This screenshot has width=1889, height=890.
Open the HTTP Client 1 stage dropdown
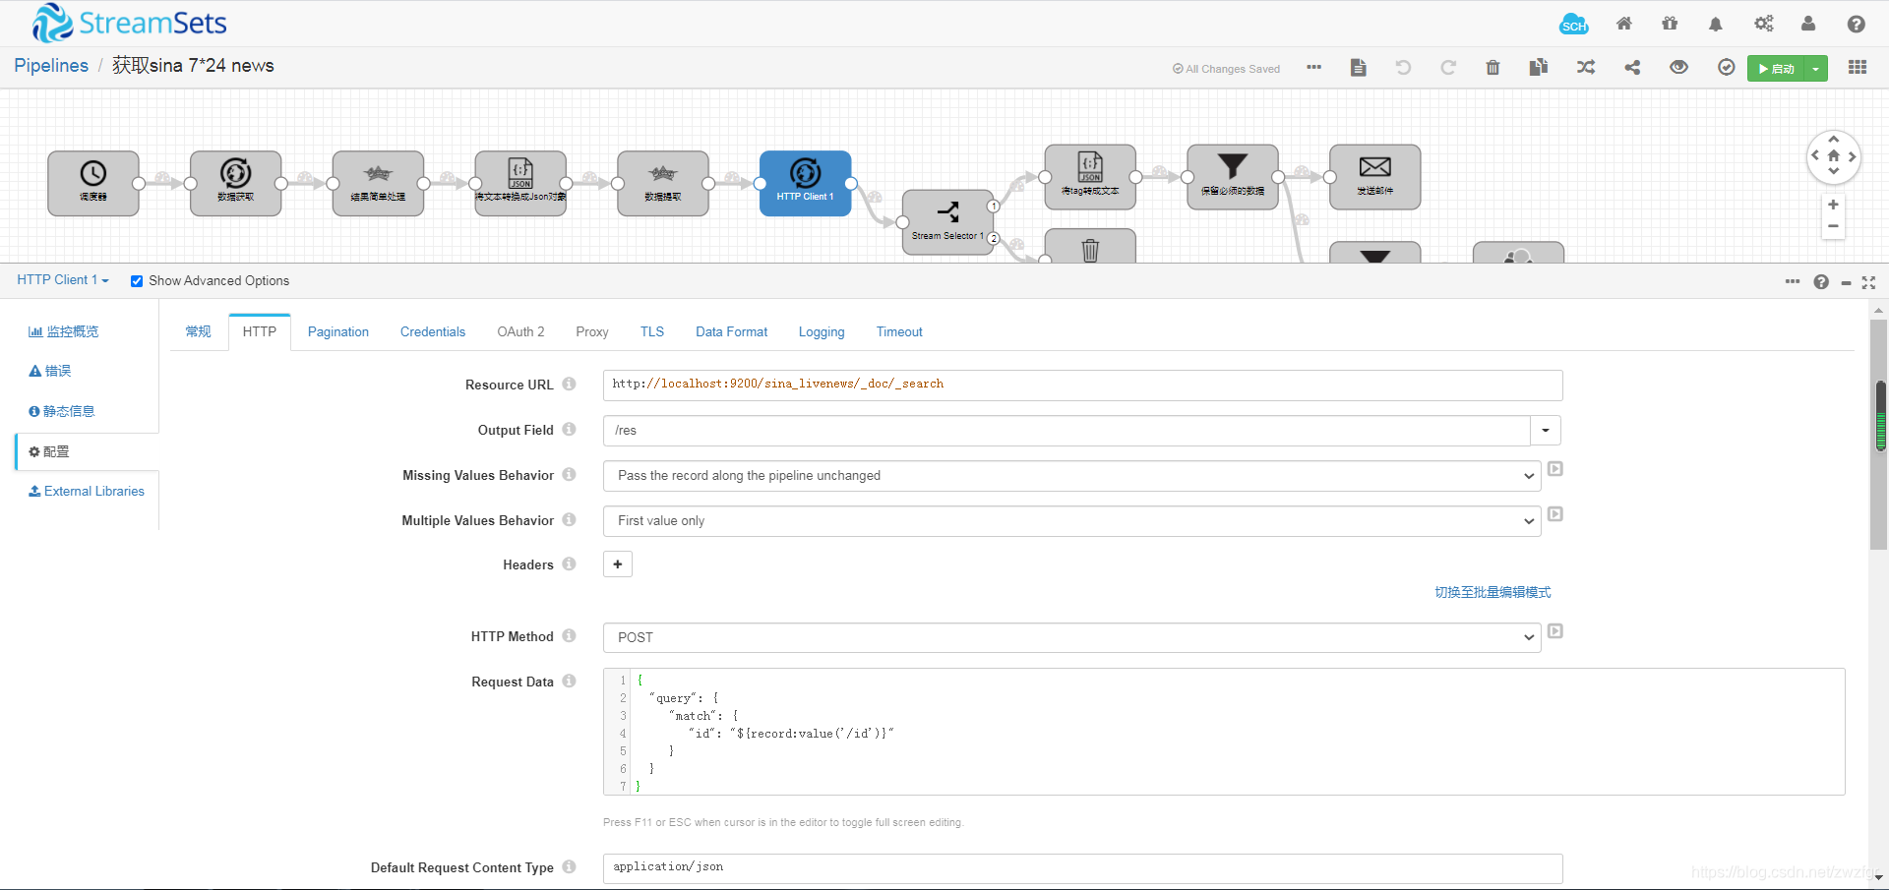(x=63, y=280)
